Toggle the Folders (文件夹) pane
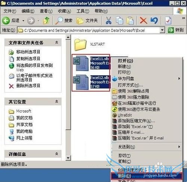This screenshot has width=187, height=182. 87,21
